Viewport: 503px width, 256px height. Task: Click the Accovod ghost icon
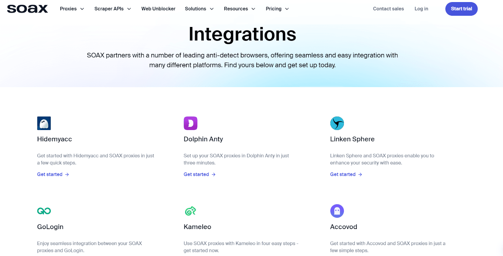click(337, 211)
